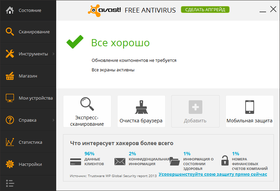
Task: Click the question mark Справка icon
Action: [x=10, y=120]
